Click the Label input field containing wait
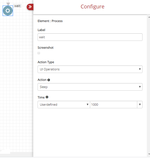 point(90,37)
